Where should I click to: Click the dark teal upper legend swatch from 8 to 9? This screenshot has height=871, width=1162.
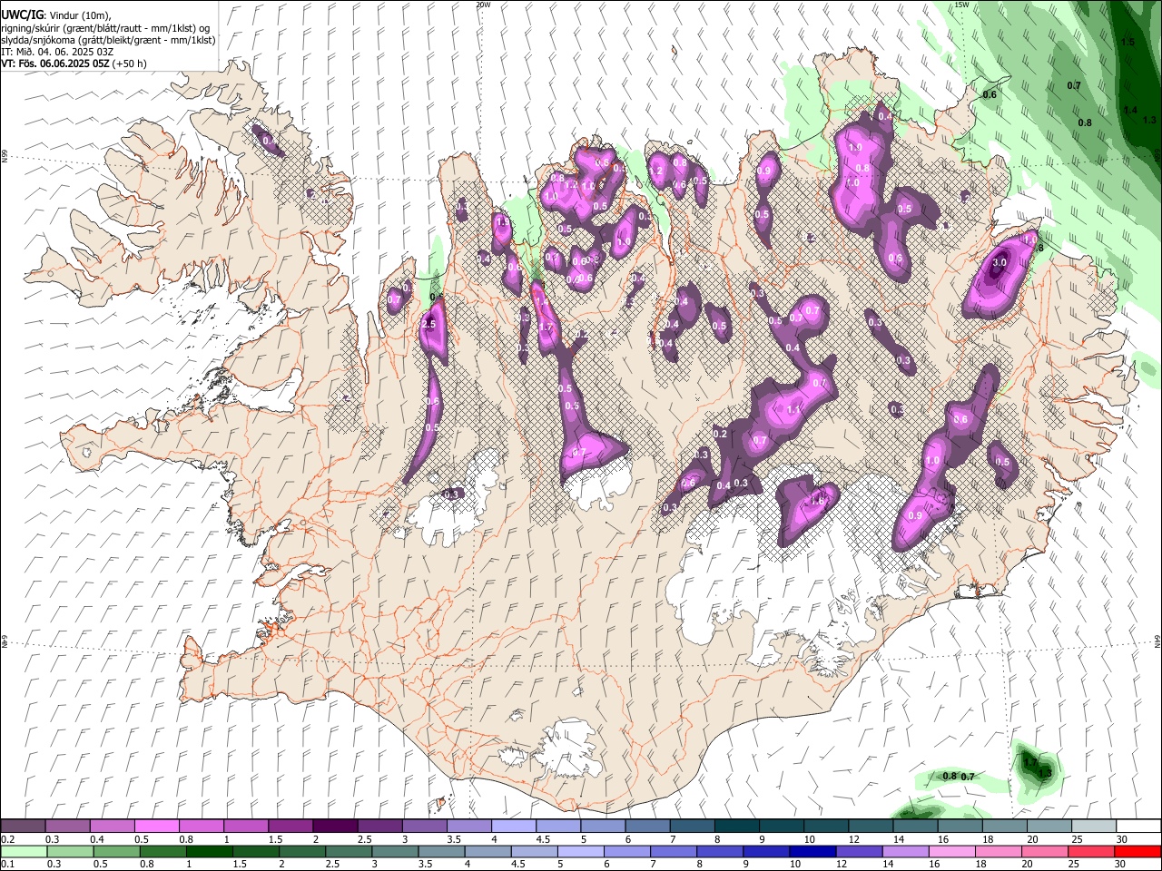[736, 827]
